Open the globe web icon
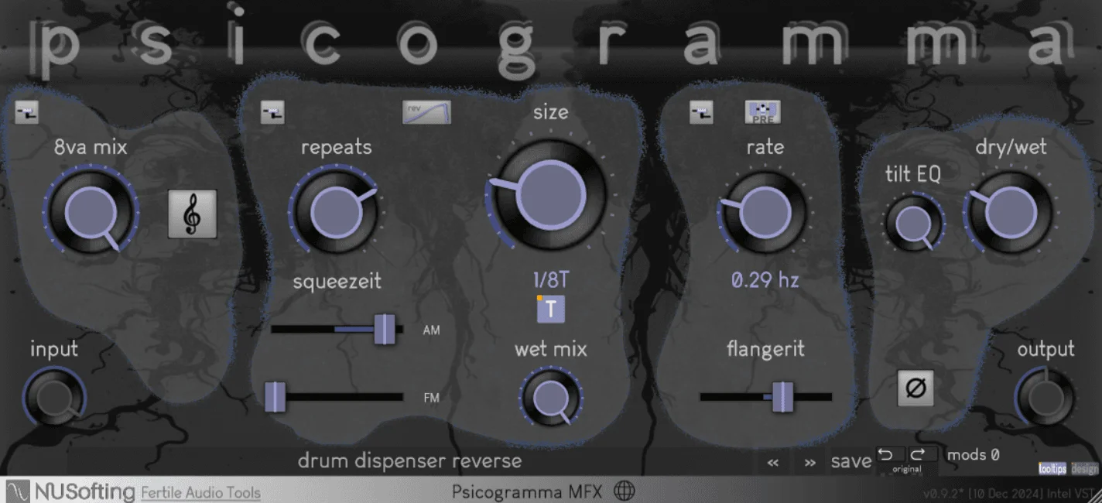1102x503 pixels. [x=625, y=491]
